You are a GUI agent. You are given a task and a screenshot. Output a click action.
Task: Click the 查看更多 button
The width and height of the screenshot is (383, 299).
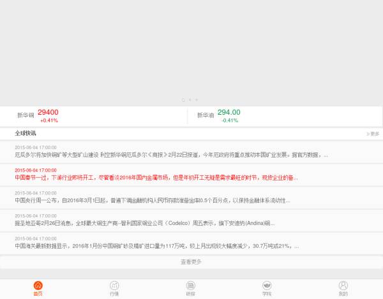(x=191, y=262)
